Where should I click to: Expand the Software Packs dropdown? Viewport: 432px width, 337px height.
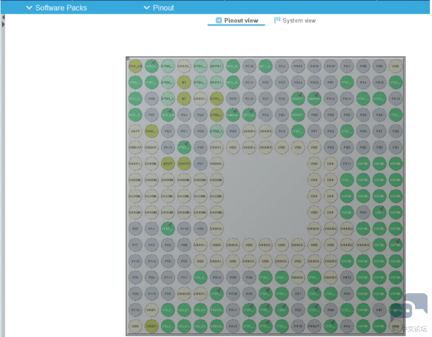pyautogui.click(x=57, y=7)
